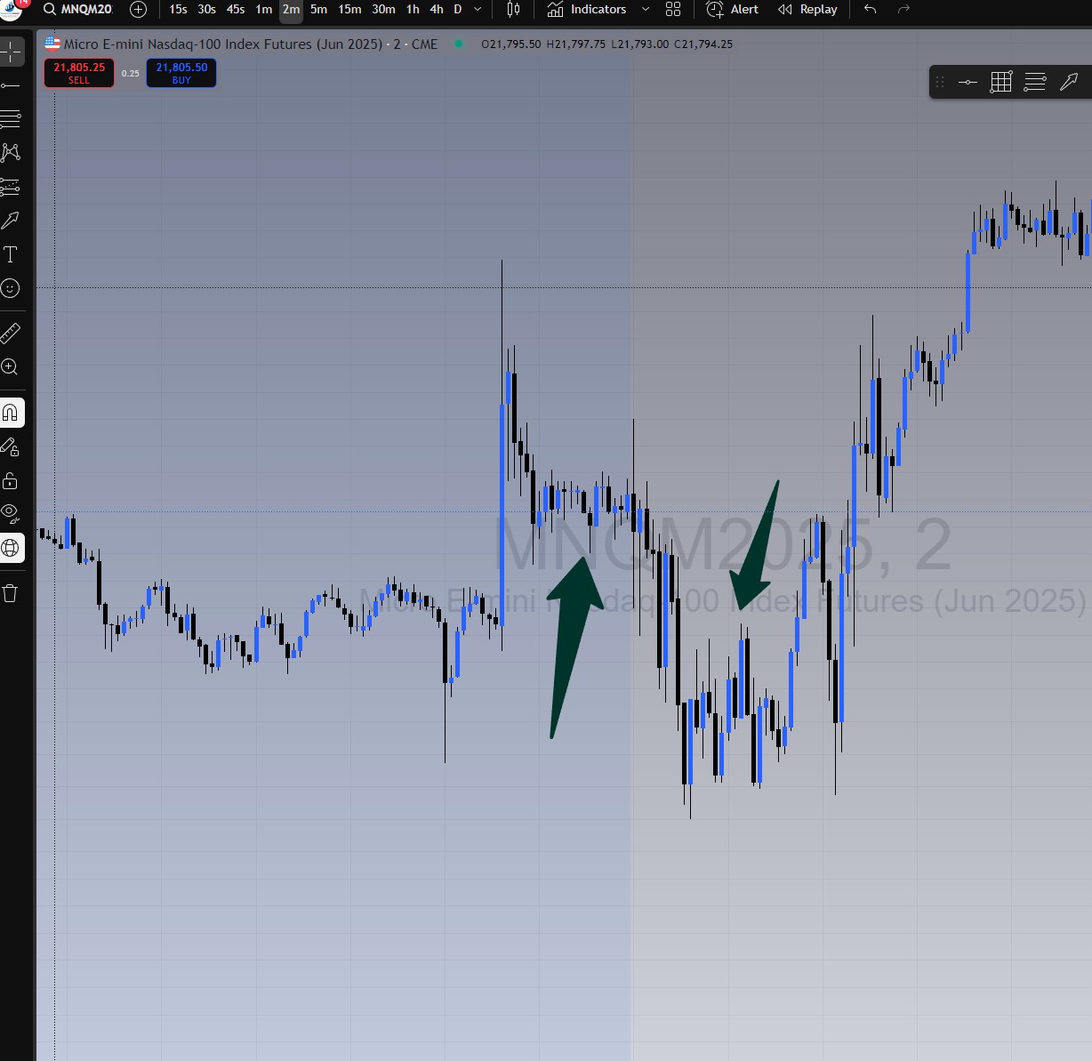Click the green market status dot

(459, 44)
